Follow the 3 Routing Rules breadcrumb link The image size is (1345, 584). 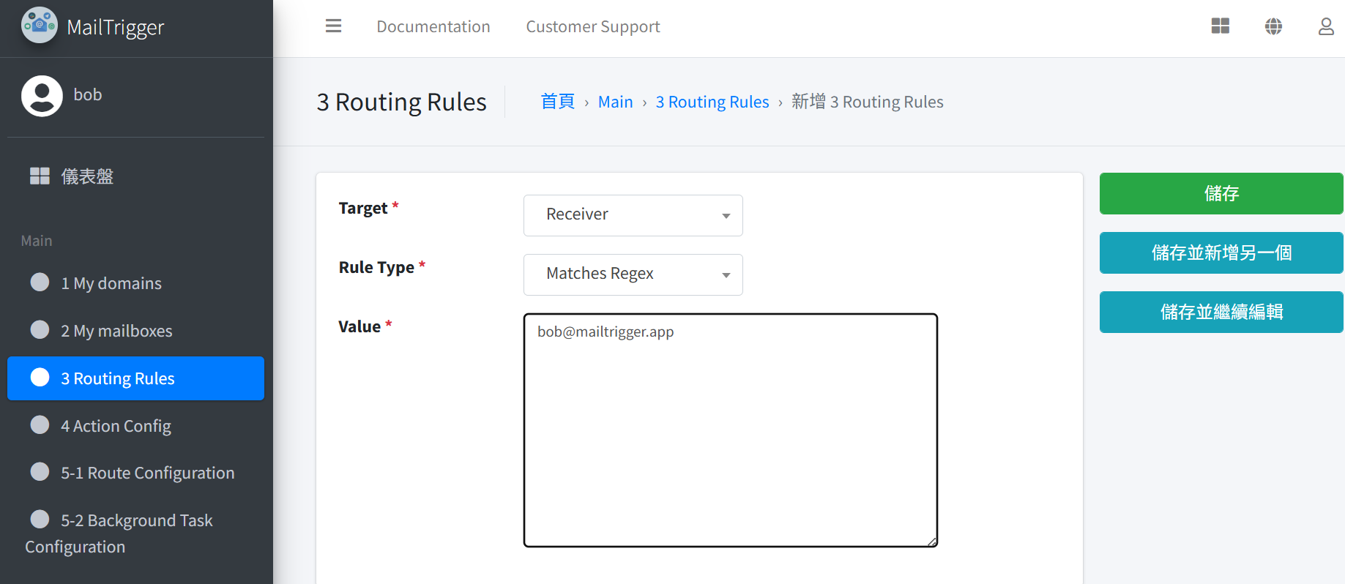point(712,102)
